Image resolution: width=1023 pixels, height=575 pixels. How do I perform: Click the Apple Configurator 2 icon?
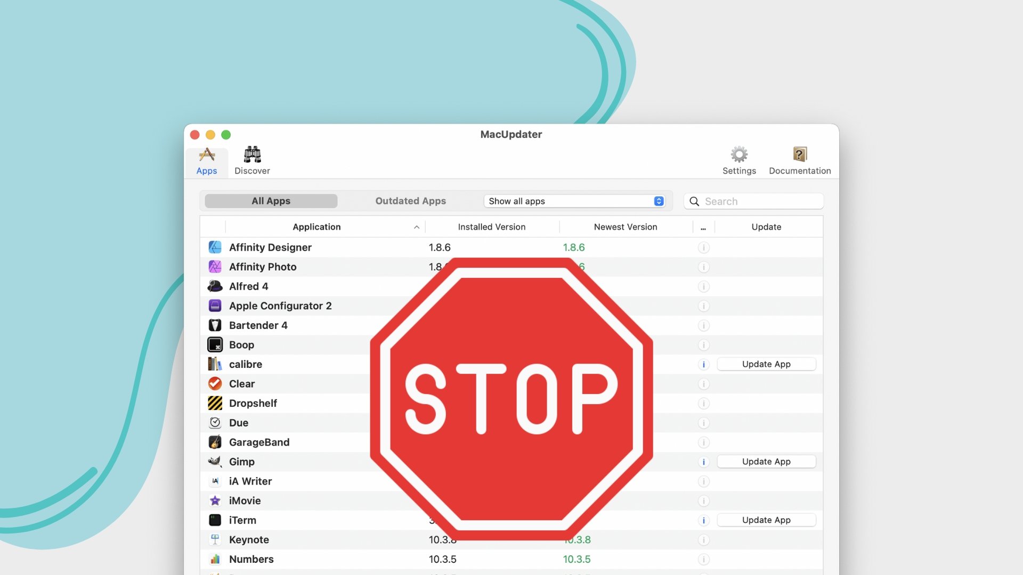pyautogui.click(x=215, y=306)
